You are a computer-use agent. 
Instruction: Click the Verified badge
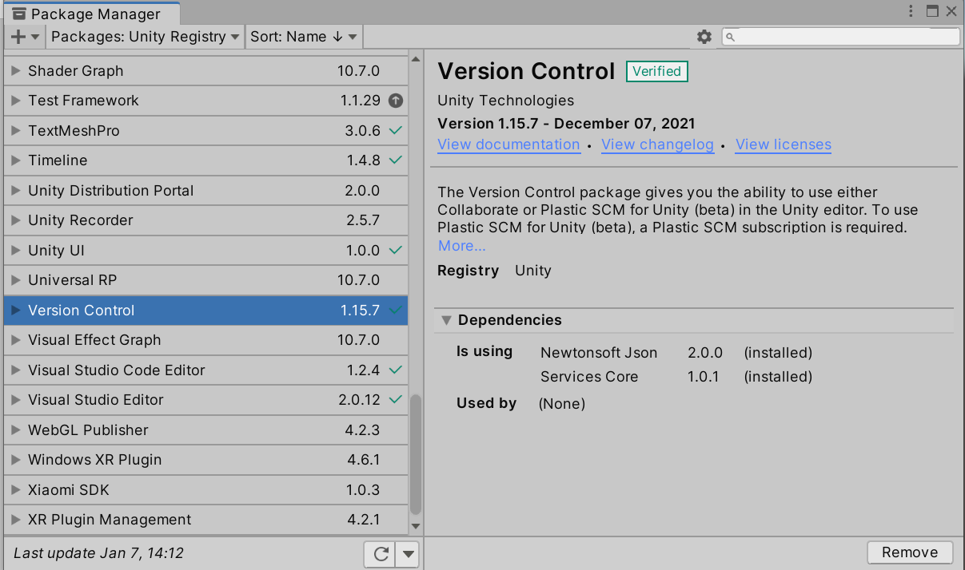pyautogui.click(x=657, y=71)
